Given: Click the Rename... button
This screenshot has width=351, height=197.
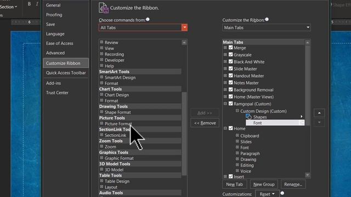Looking at the screenshot, I should pyautogui.click(x=293, y=184).
